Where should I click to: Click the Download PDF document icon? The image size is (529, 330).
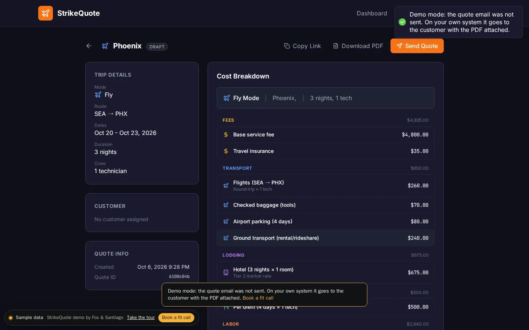pos(336,46)
